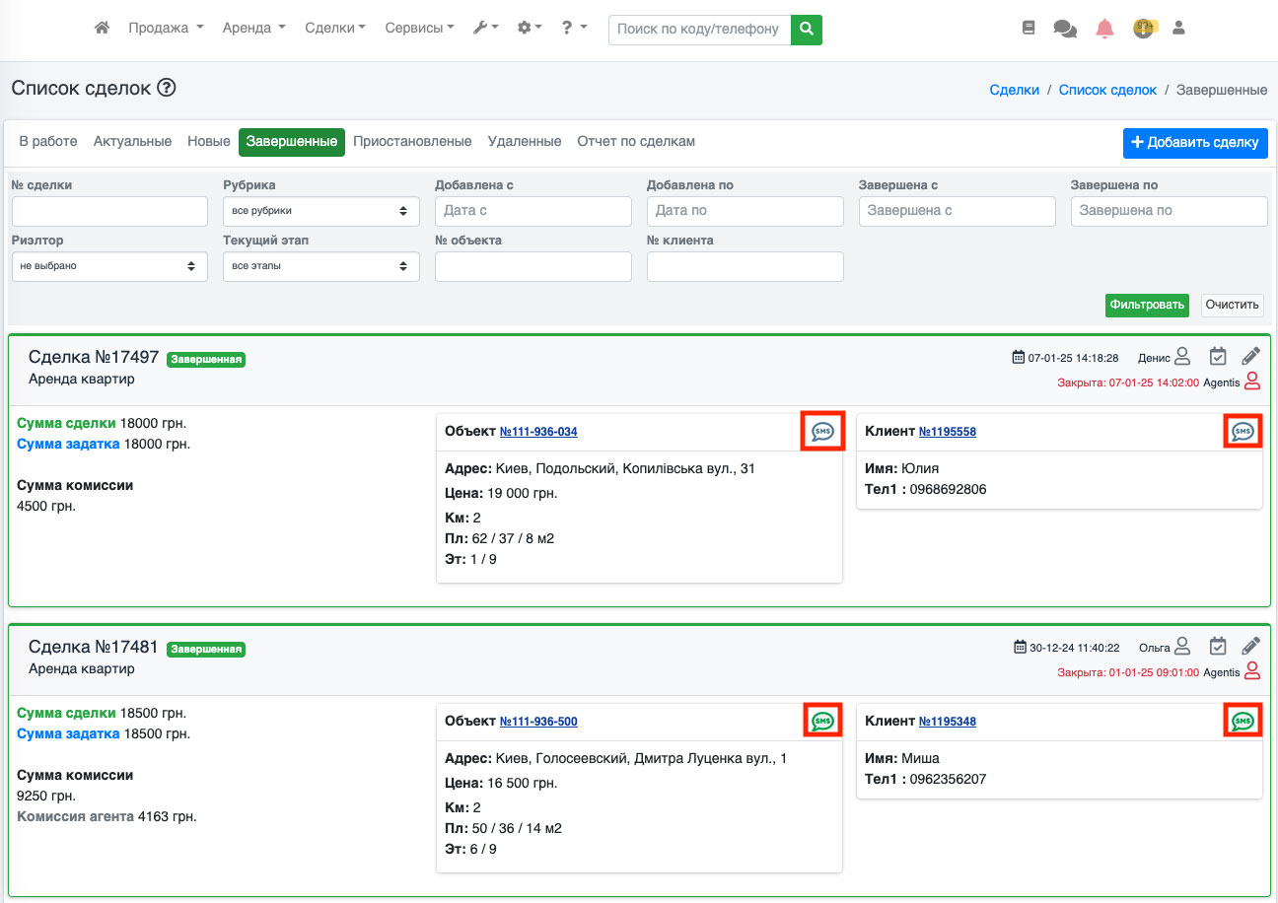Open calendar task icon for deal №17481
The width and height of the screenshot is (1278, 903).
click(x=1218, y=647)
